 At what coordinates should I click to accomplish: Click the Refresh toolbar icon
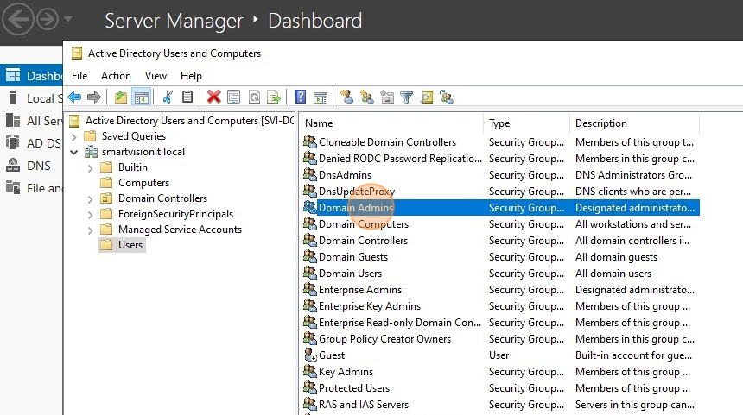coord(254,97)
